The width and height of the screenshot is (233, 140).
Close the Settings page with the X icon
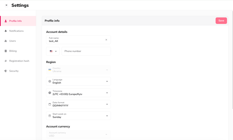point(6,5)
